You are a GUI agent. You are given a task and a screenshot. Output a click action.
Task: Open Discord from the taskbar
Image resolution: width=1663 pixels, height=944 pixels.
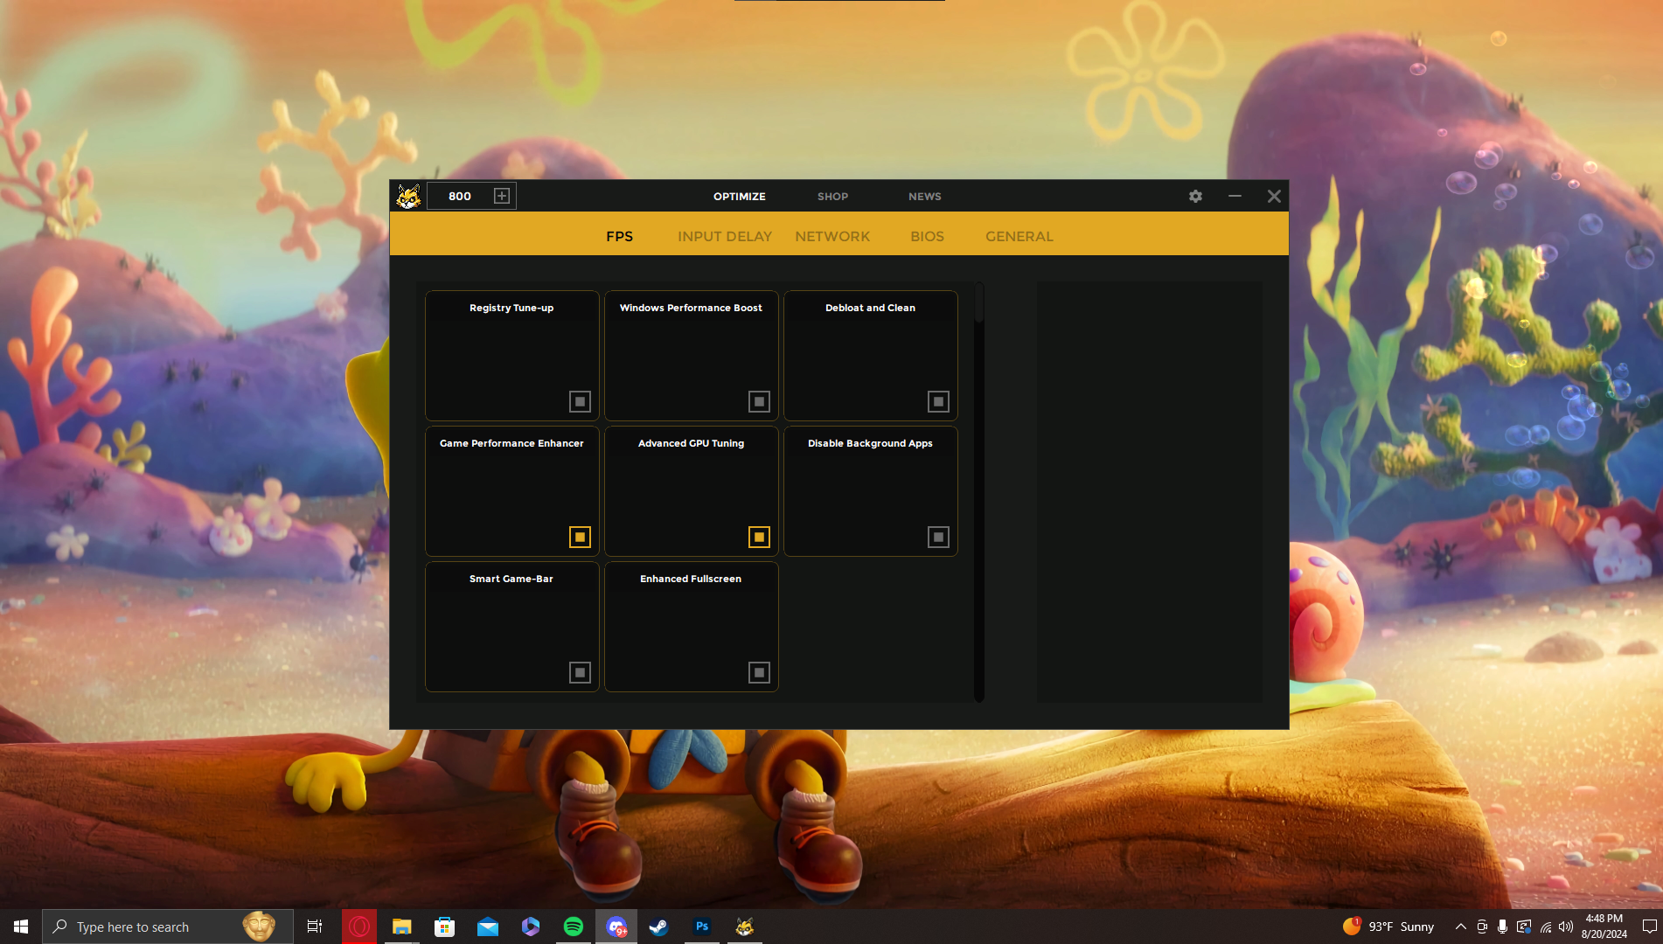pyautogui.click(x=616, y=927)
